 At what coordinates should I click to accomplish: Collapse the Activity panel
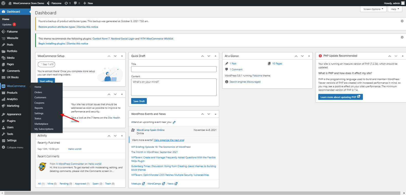[x=122, y=135]
